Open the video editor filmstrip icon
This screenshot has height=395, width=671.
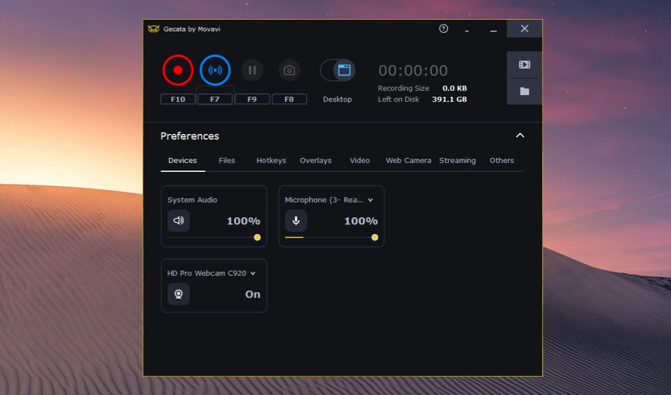point(524,64)
